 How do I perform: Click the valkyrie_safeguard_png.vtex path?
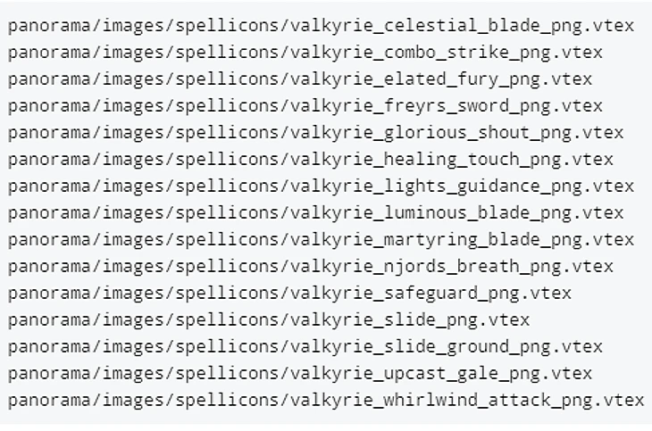(289, 294)
